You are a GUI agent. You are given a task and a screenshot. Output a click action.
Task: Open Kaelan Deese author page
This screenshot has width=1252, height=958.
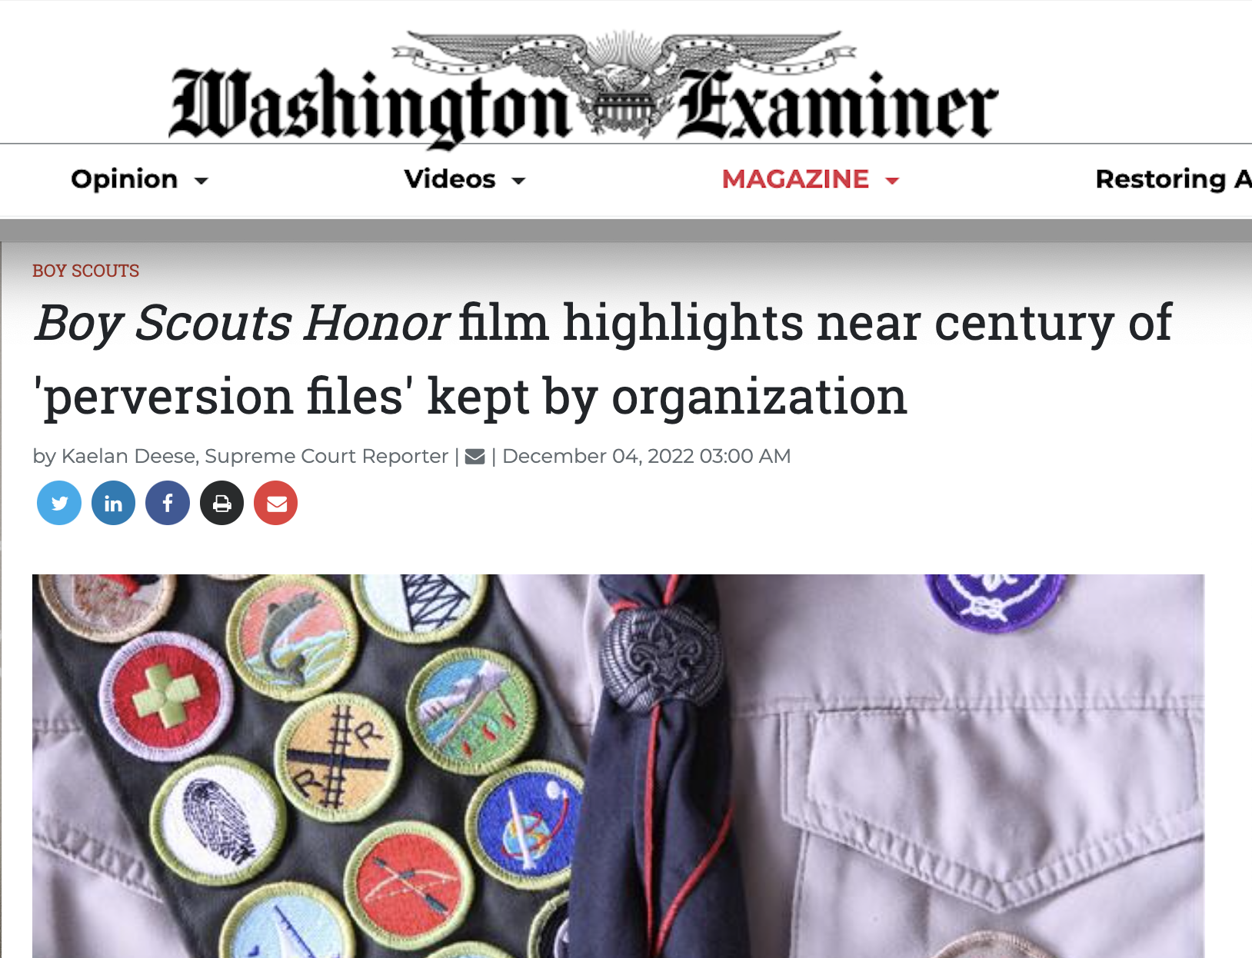[x=128, y=456]
